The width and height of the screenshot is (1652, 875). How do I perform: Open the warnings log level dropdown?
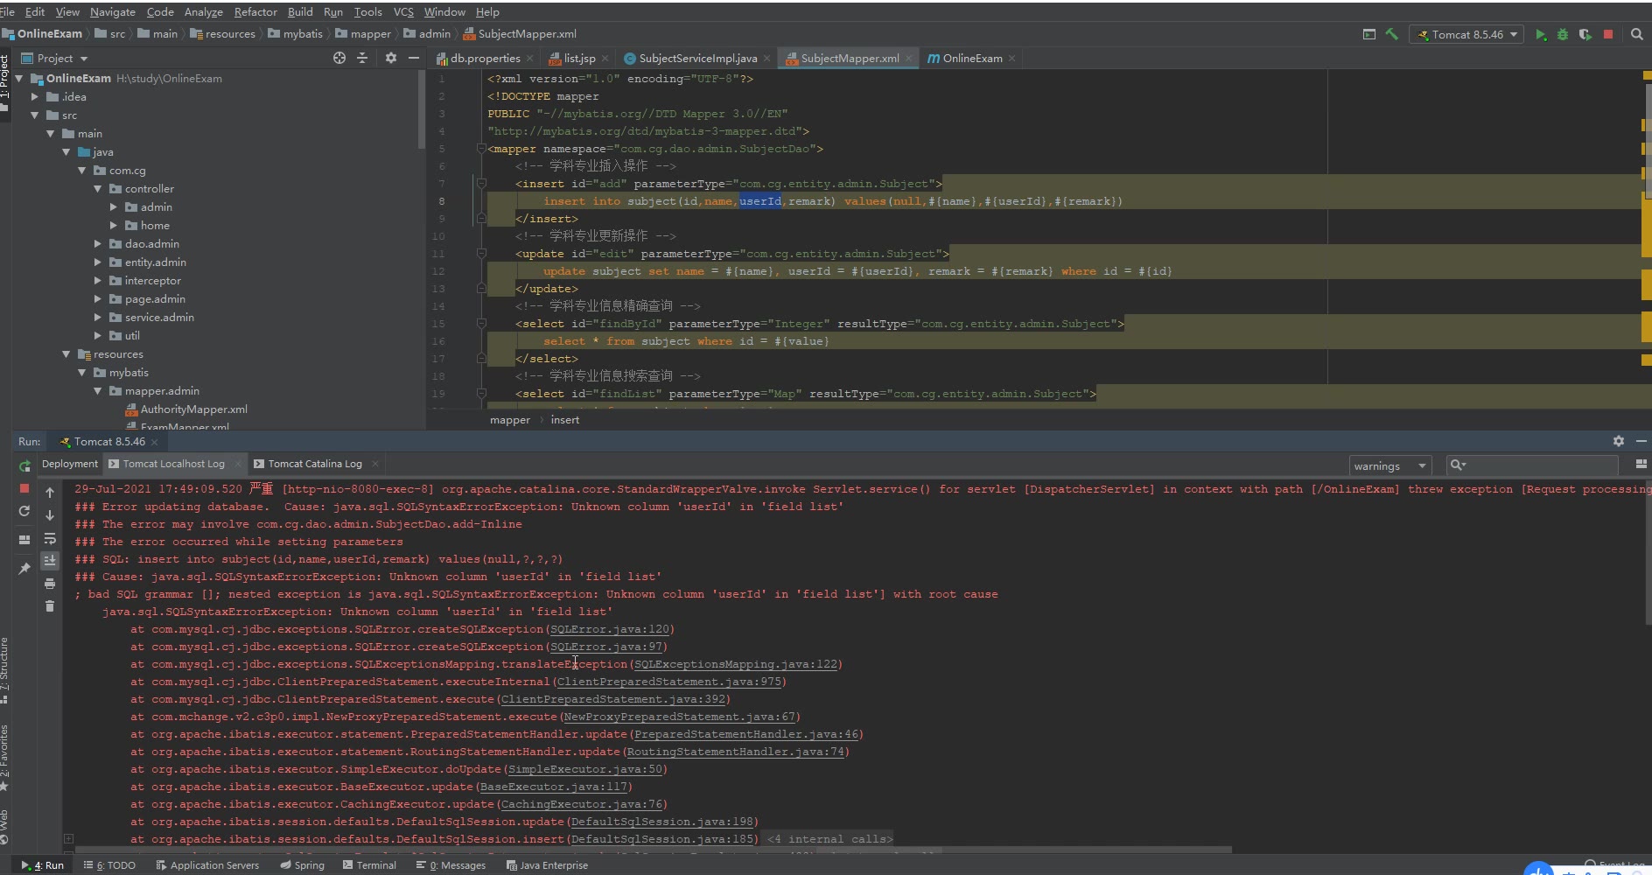pos(1389,465)
